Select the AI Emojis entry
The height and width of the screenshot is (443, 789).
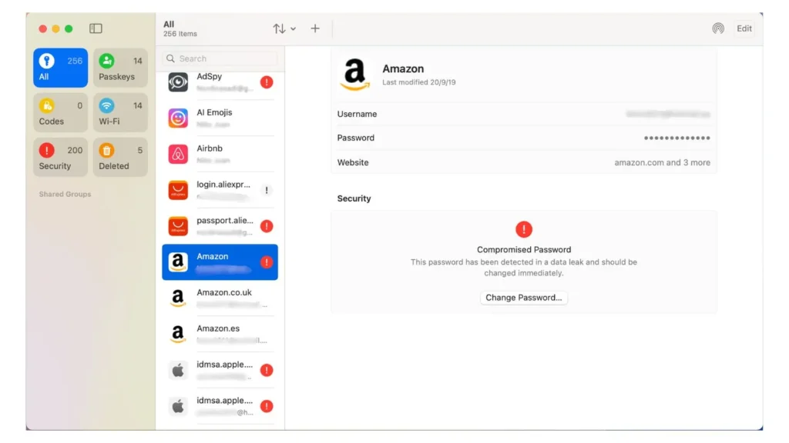[220, 118]
